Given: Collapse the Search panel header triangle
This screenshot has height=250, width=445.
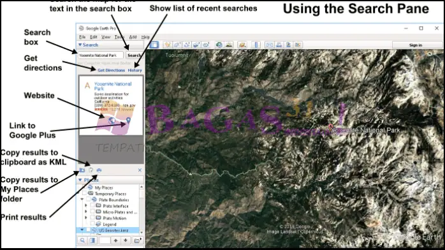Looking at the screenshot, I should [x=80, y=45].
